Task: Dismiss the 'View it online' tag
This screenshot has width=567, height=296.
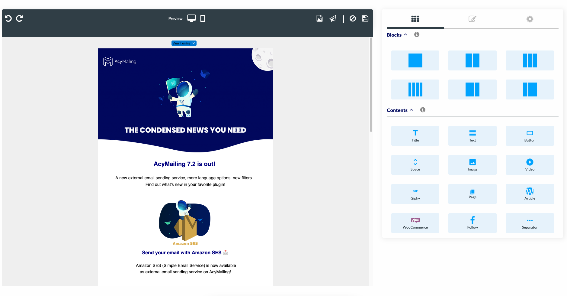Action: [x=194, y=43]
